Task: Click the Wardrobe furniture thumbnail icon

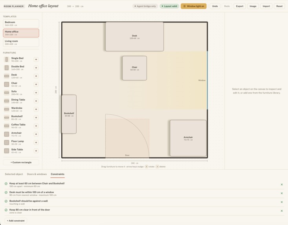Action: click(x=7, y=109)
